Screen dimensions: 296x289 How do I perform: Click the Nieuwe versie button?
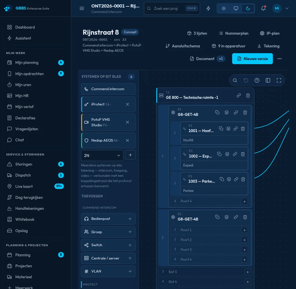click(x=252, y=59)
